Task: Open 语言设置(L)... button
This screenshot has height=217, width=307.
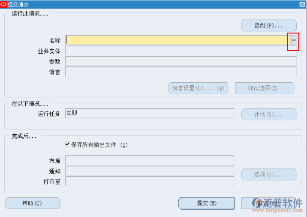Action: pyautogui.click(x=198, y=88)
